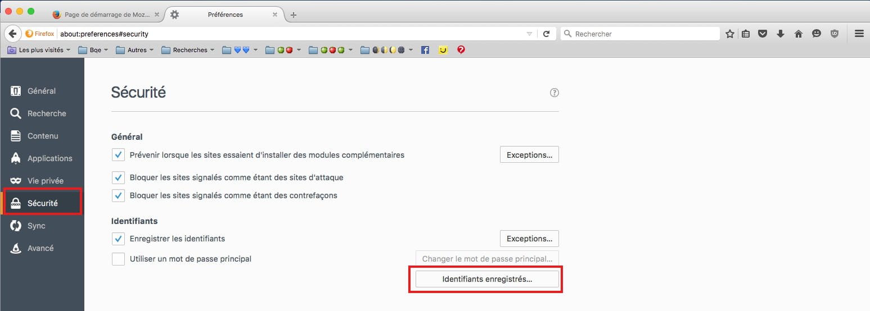Image resolution: width=870 pixels, height=311 pixels.
Task: Open the Recherche preferences section
Action: (42, 113)
